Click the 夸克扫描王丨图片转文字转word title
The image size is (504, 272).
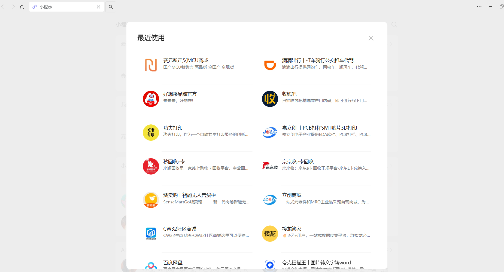pos(316,262)
